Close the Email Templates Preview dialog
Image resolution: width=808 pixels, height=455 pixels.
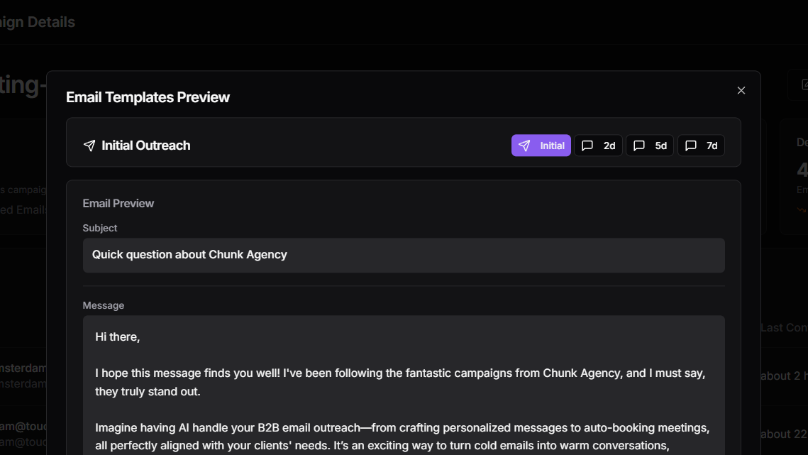(x=741, y=90)
